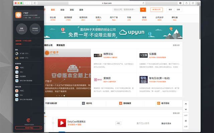Image resolution: width=214 pixels, height=133 pixels.
Task: Click the 仪器圈 company logo
Action: click(143, 55)
